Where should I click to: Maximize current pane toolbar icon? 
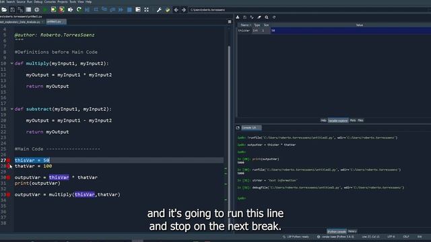138,10
